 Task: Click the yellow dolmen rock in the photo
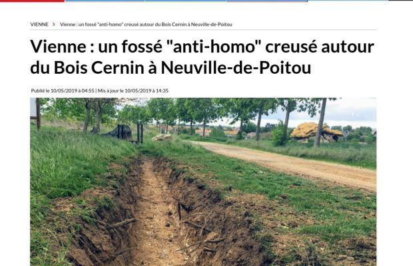(316, 132)
